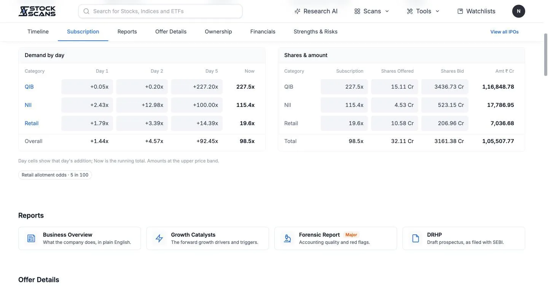Click the Watchlists bookmark icon
548x288 pixels.
click(x=460, y=11)
